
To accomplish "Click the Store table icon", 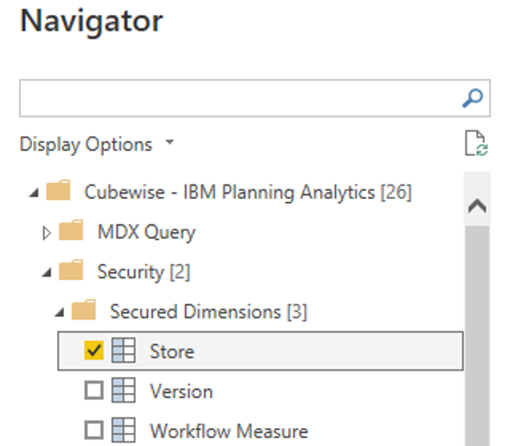I will 123,350.
